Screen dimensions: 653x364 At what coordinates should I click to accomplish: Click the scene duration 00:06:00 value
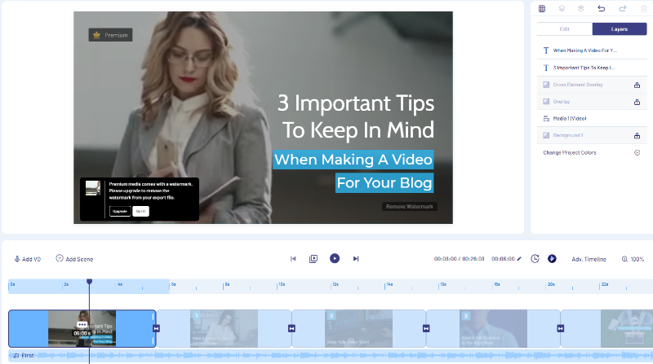coord(503,258)
